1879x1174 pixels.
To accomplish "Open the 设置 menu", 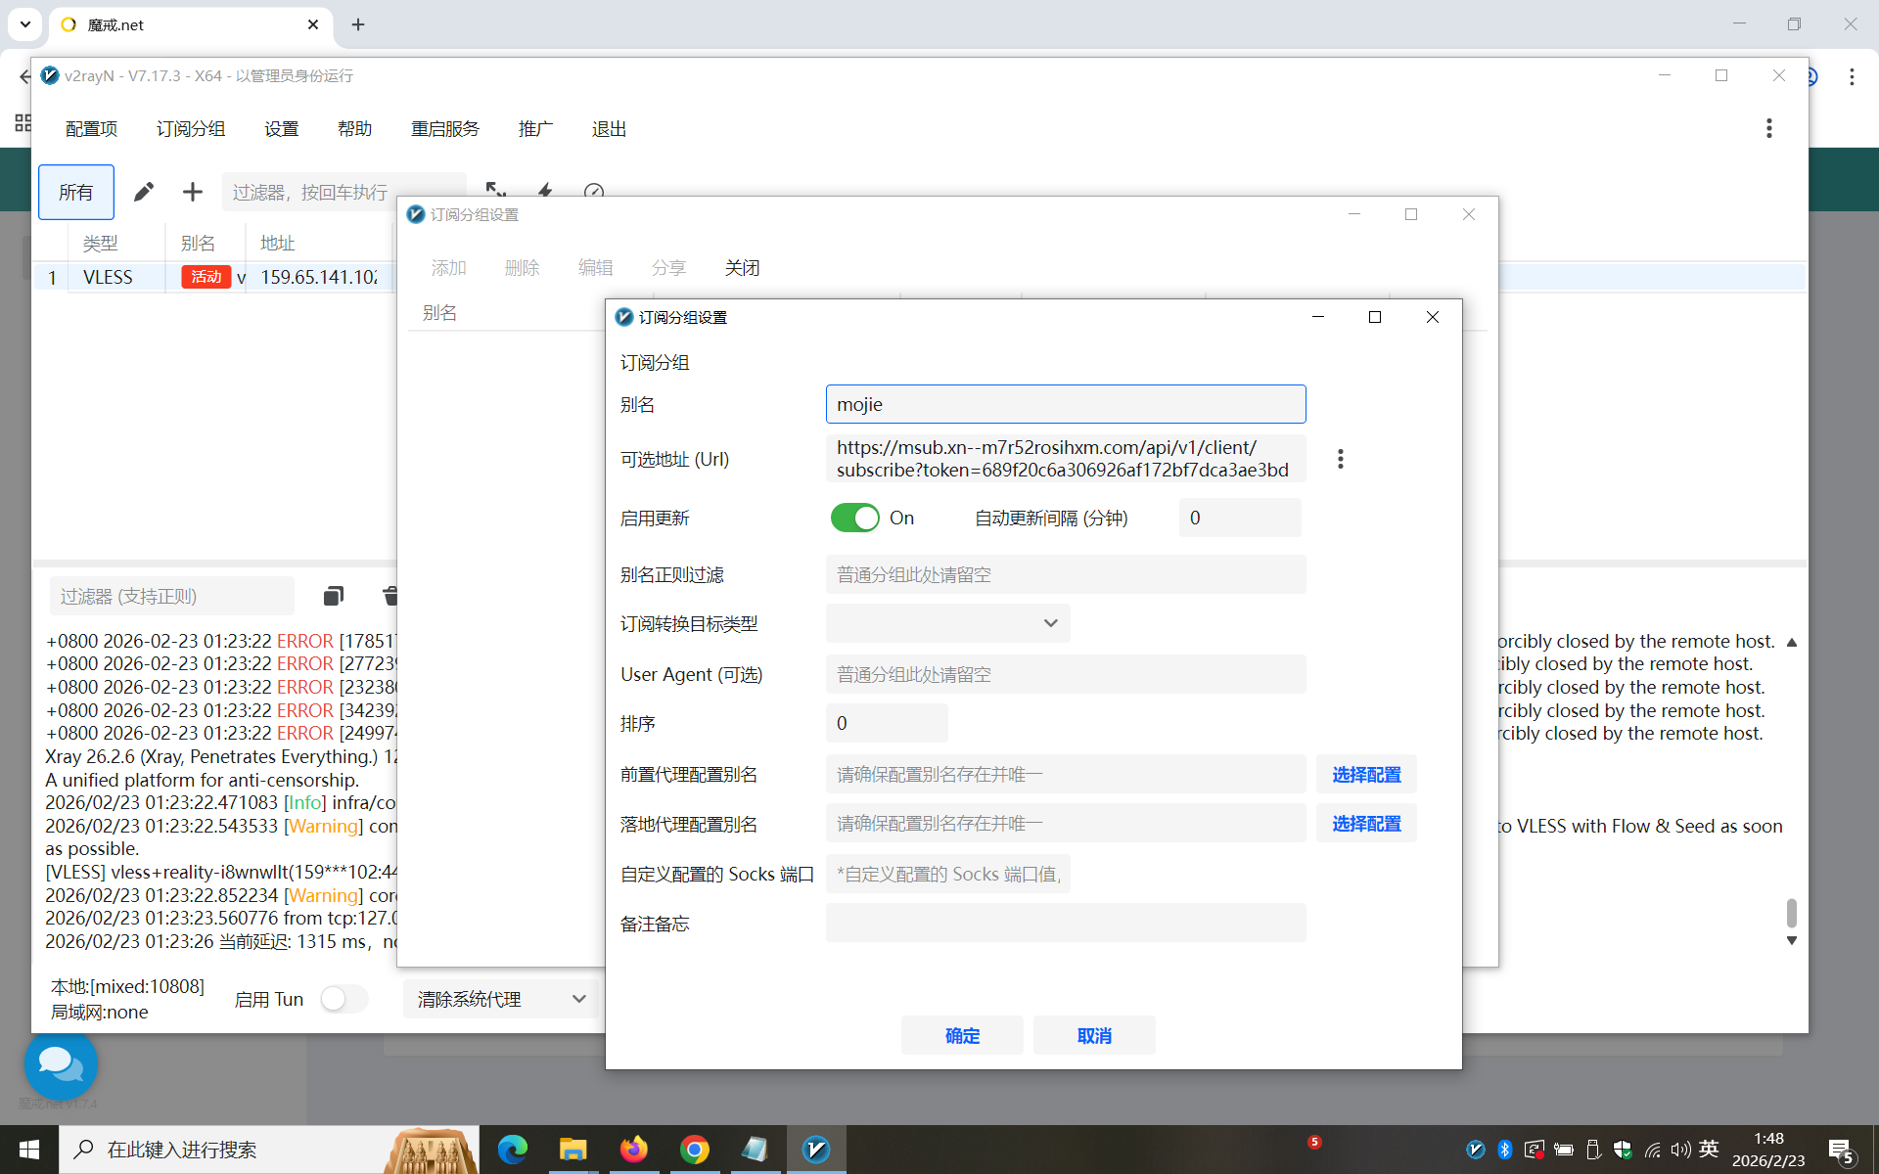I will pos(281,129).
